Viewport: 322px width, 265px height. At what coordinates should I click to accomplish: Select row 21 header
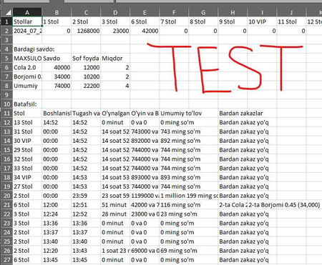[7, 205]
